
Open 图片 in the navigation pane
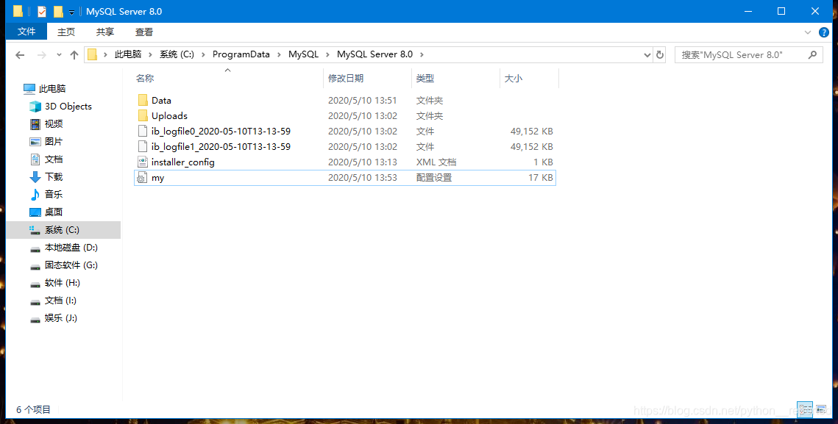click(54, 142)
